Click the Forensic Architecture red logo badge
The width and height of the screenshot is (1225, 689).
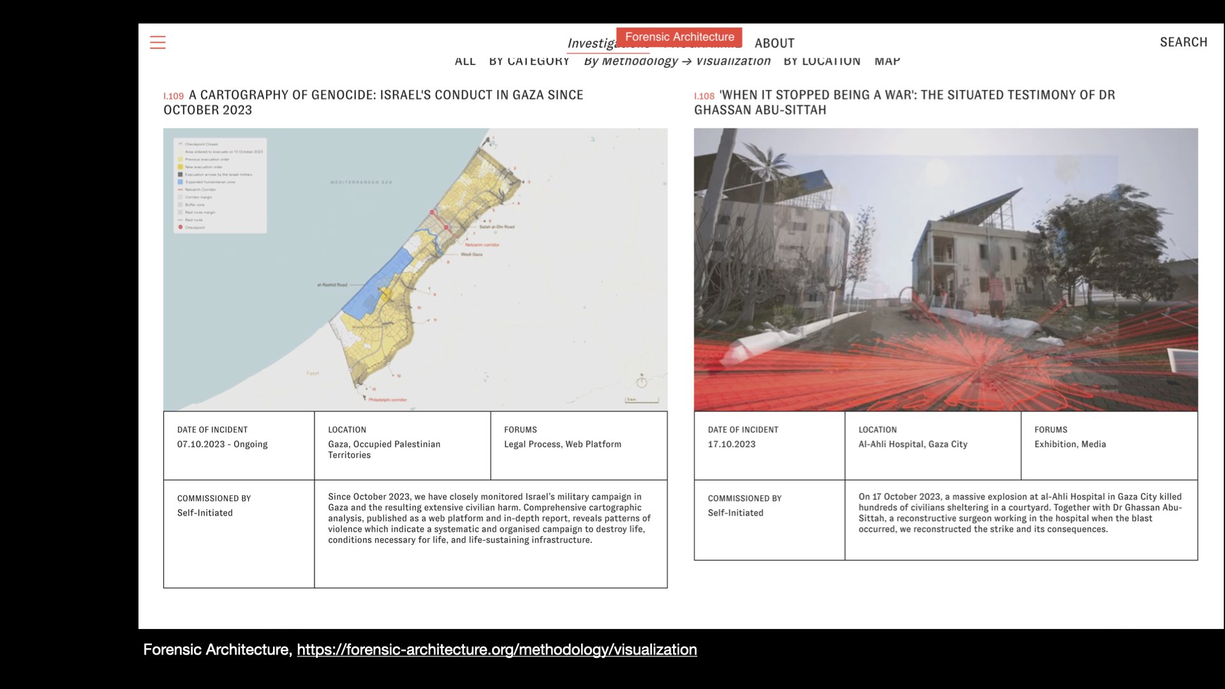(679, 37)
